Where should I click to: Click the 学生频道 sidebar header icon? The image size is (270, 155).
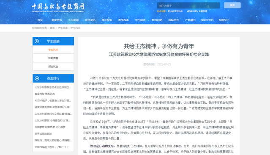pos(37,41)
